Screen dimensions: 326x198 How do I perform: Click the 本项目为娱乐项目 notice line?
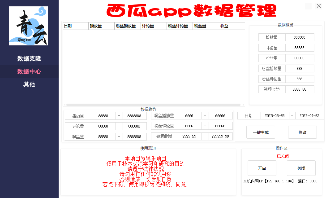[146, 158]
